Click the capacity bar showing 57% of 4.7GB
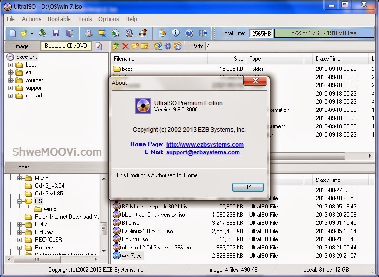 tap(324, 33)
